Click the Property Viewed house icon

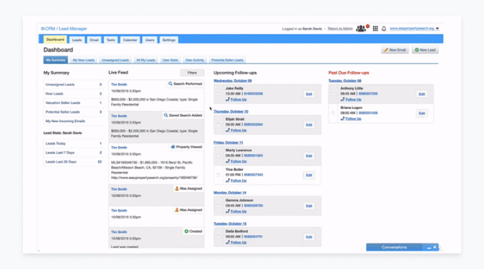[173, 147]
